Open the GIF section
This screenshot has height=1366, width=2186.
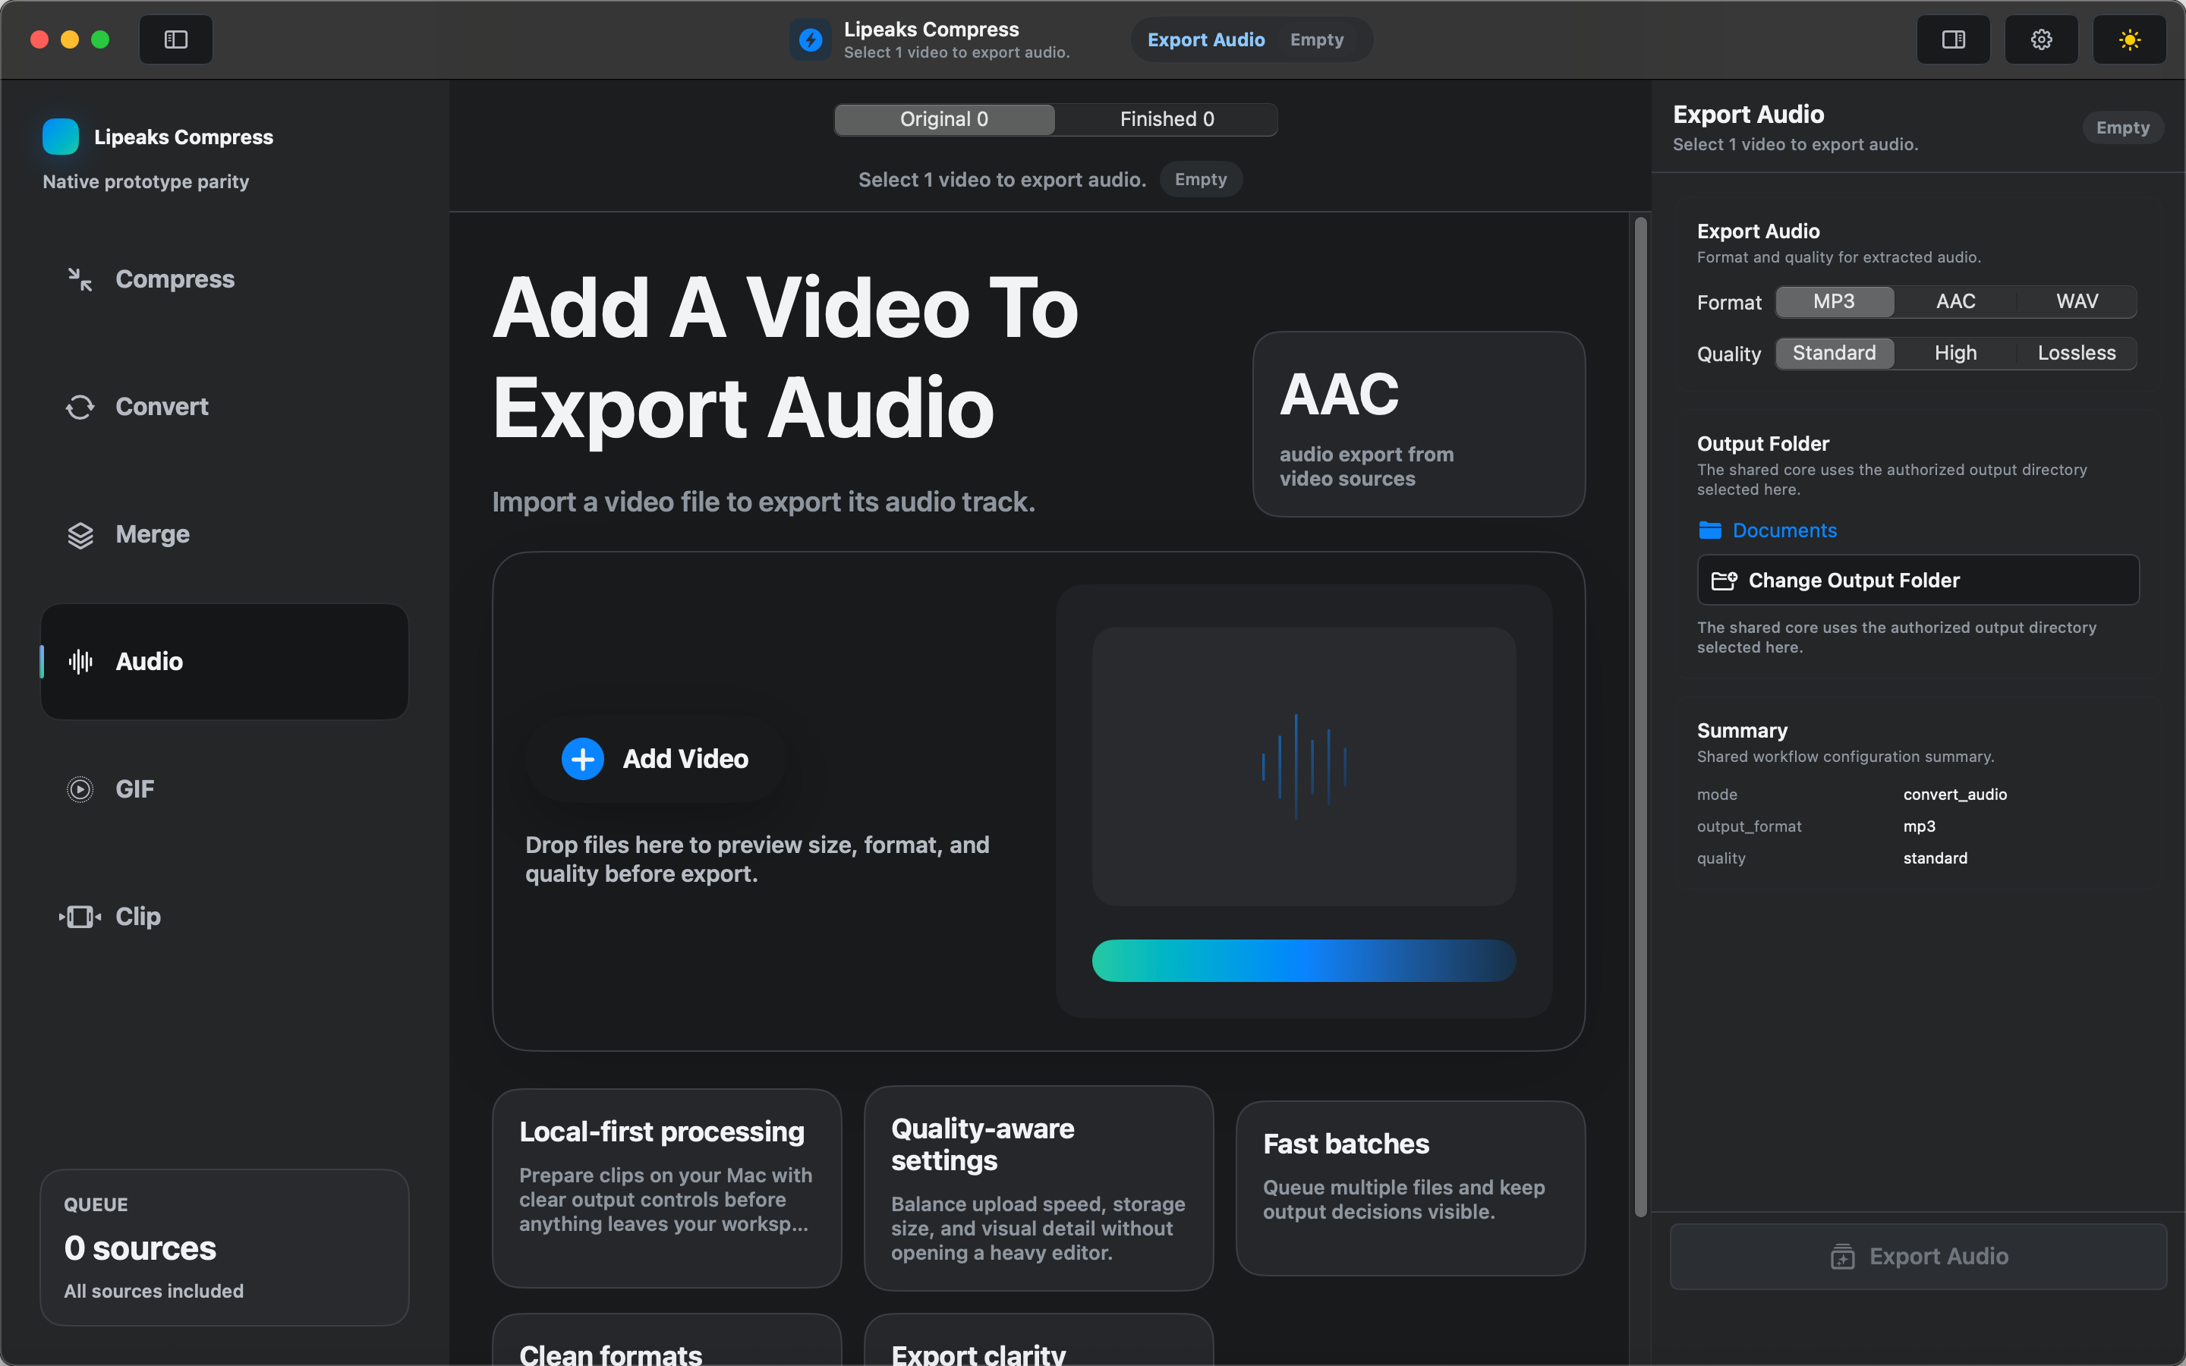click(224, 789)
